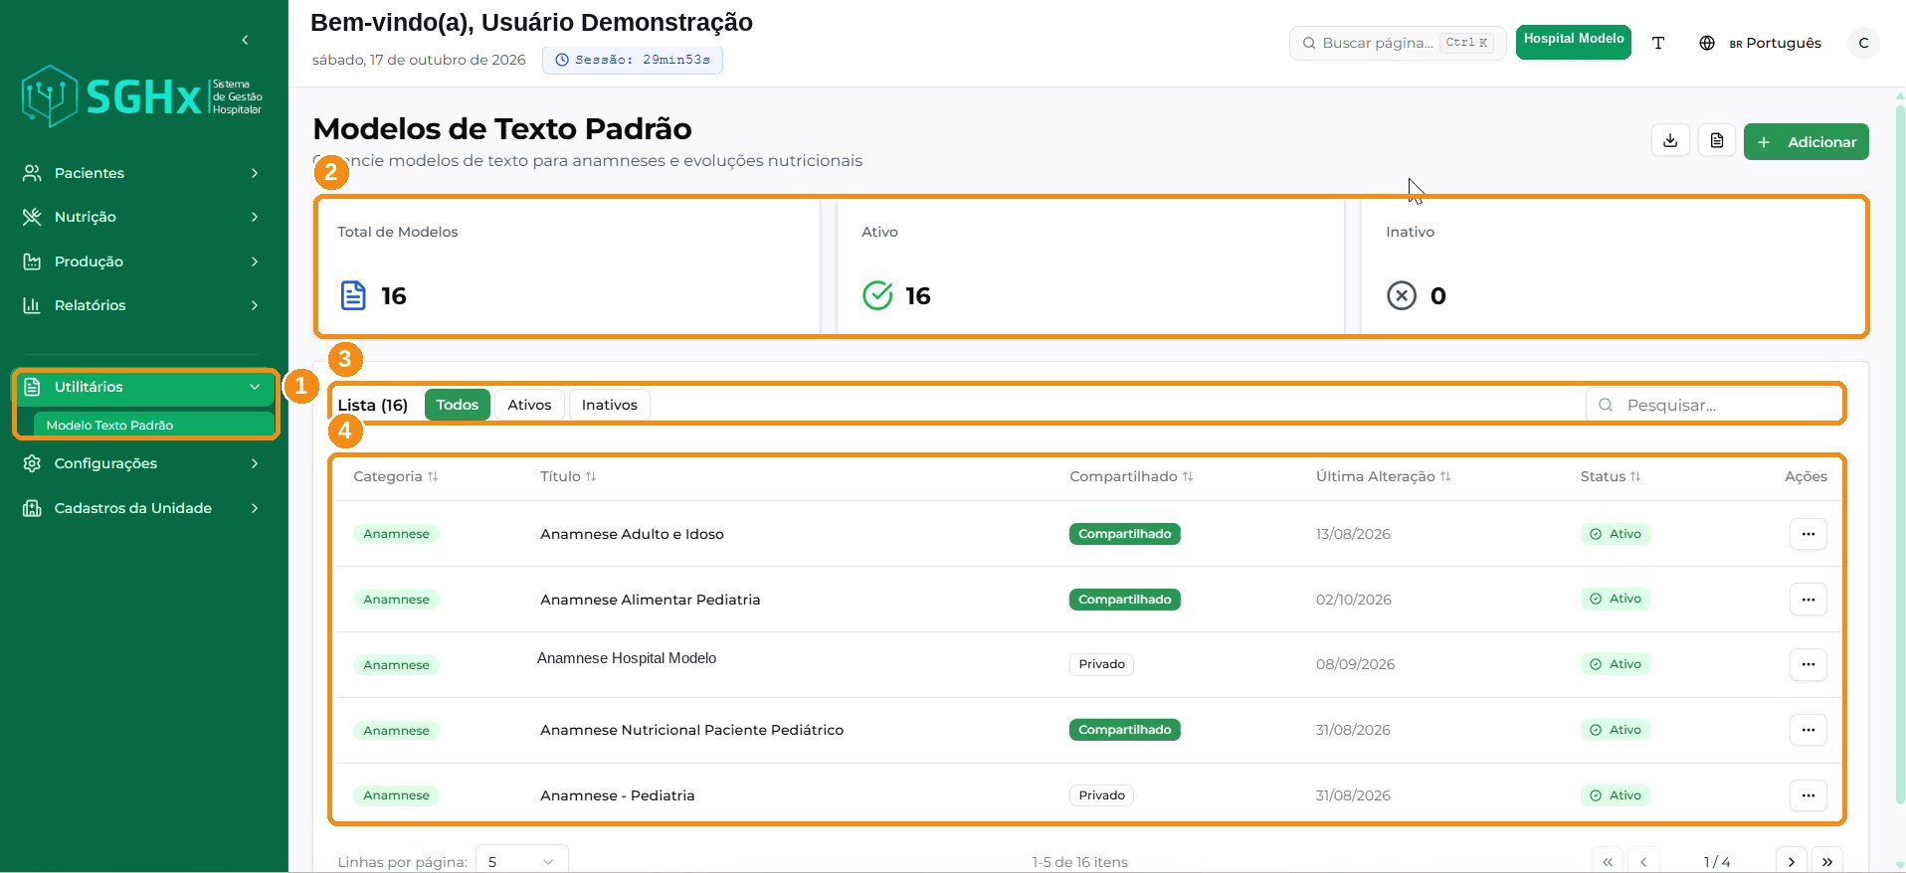Image resolution: width=1906 pixels, height=873 pixels.
Task: Collapse the sidebar with the arrow icon
Action: point(245,40)
